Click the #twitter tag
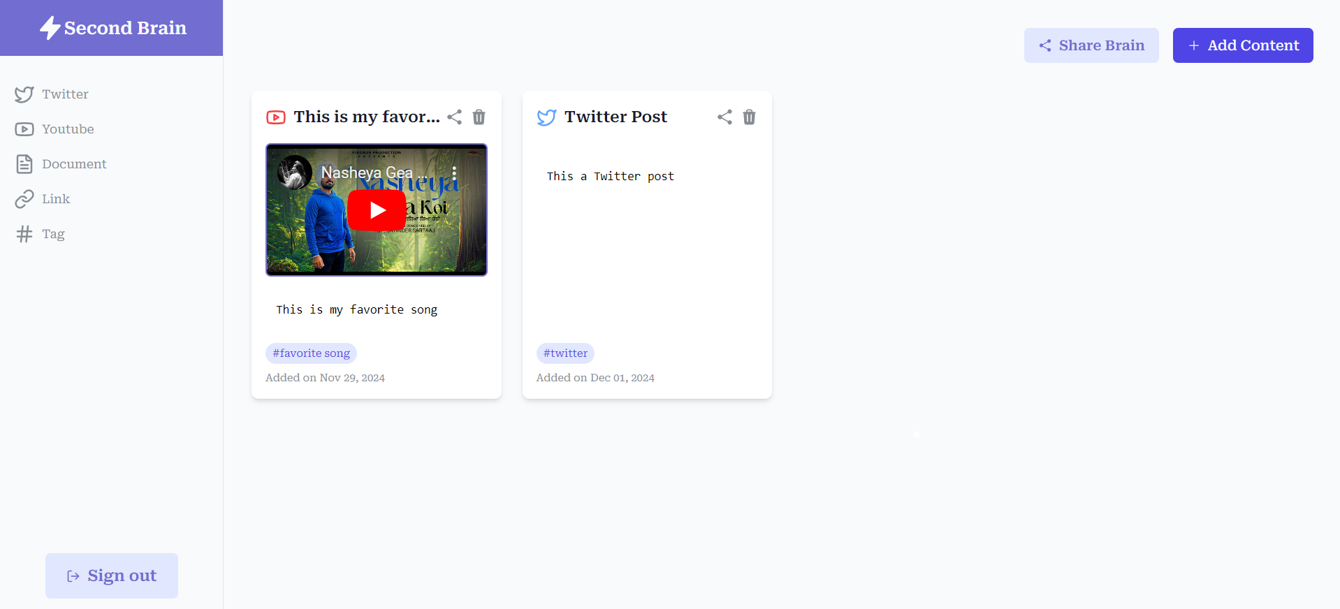The width and height of the screenshot is (1340, 609). tap(565, 353)
